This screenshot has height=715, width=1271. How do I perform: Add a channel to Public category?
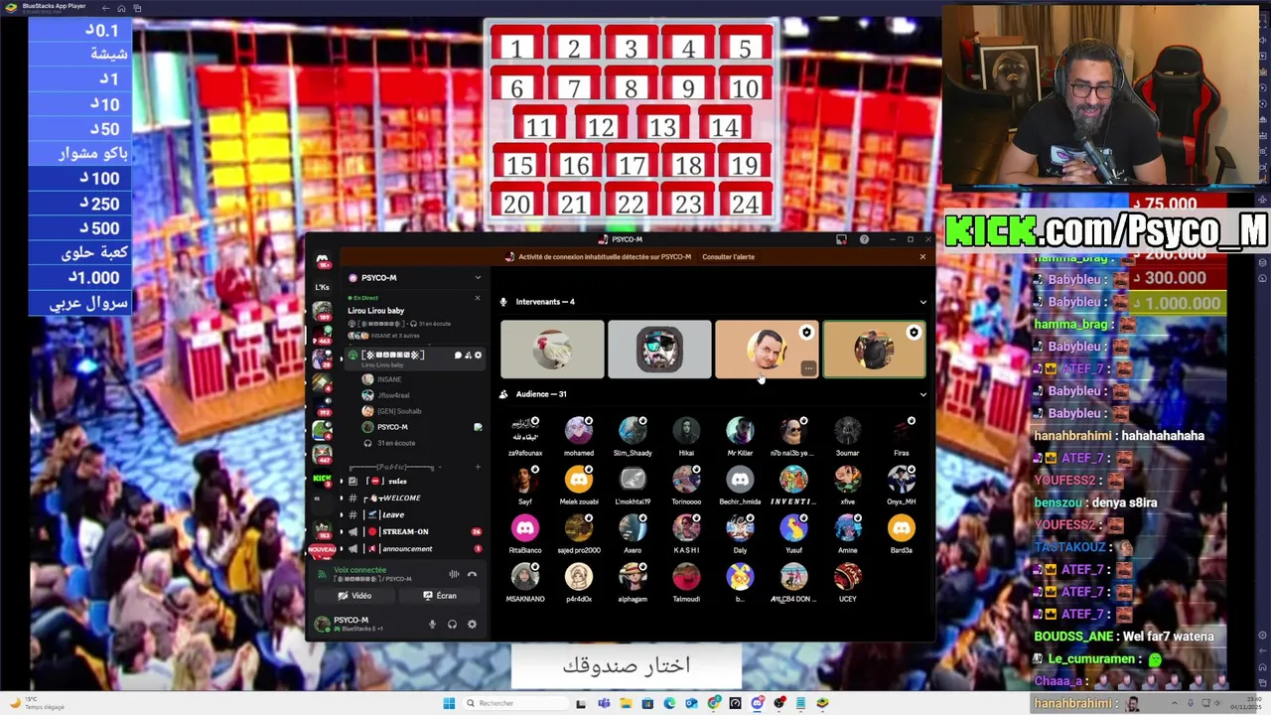(478, 466)
